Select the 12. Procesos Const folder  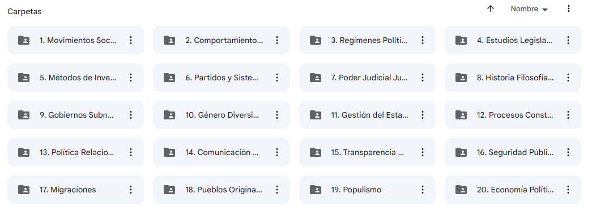513,115
